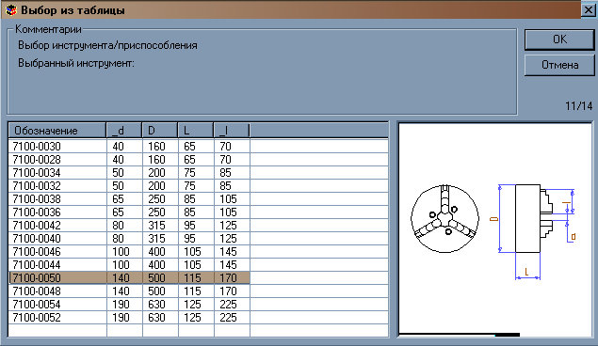Click the highlighted 7100-0050 designation cell
This screenshot has height=346, width=598.
[57, 278]
